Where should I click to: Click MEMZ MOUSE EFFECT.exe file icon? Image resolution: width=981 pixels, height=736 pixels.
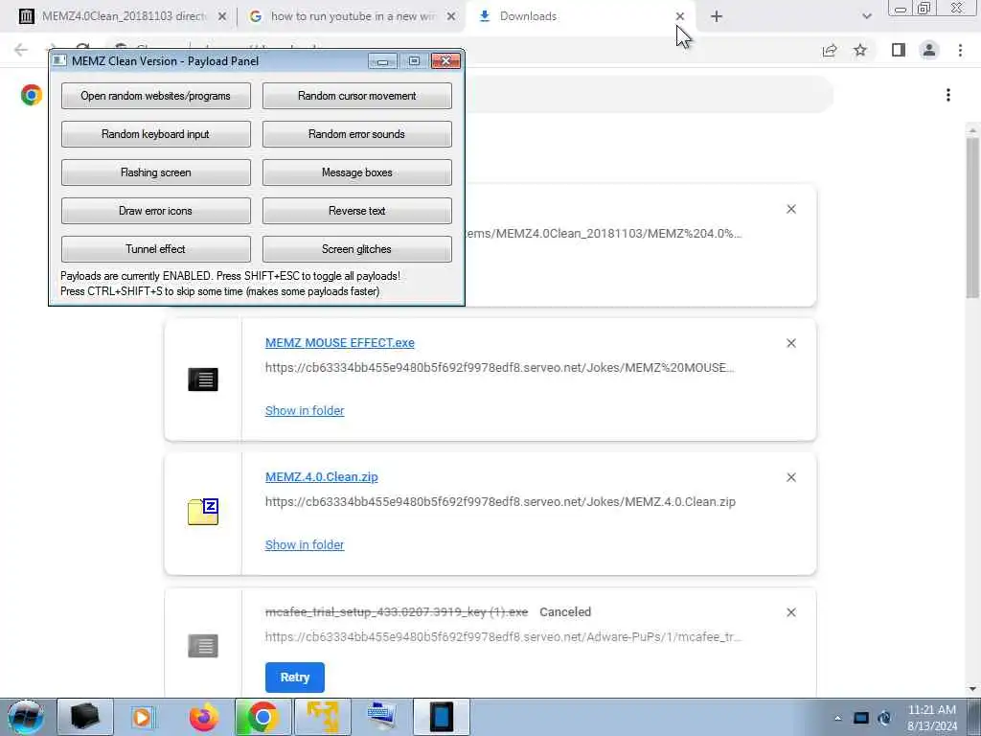(x=203, y=379)
